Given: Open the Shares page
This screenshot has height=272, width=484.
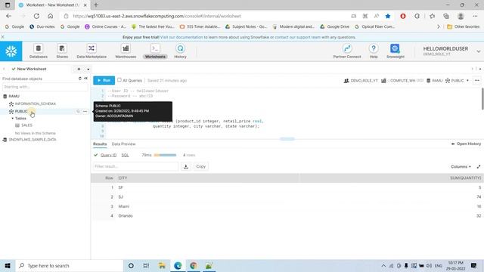Looking at the screenshot, I should (x=62, y=51).
